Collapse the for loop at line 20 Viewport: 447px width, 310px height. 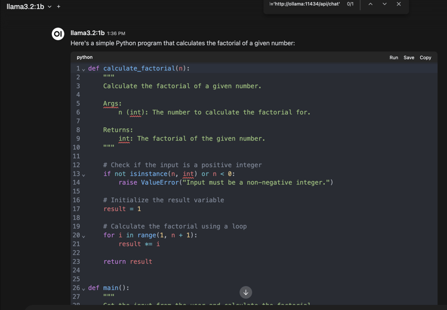point(83,236)
